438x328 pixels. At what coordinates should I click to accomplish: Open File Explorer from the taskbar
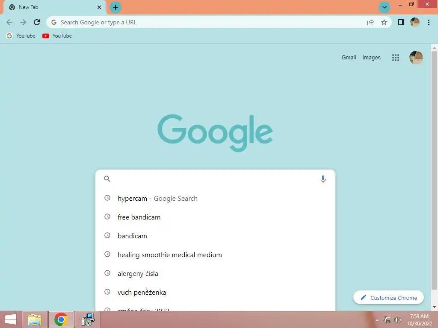click(x=35, y=319)
